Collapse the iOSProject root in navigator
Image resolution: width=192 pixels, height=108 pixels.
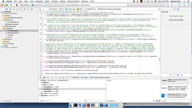(x=1, y=13)
